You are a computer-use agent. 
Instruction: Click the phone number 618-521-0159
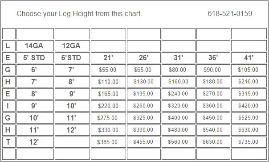(230, 13)
